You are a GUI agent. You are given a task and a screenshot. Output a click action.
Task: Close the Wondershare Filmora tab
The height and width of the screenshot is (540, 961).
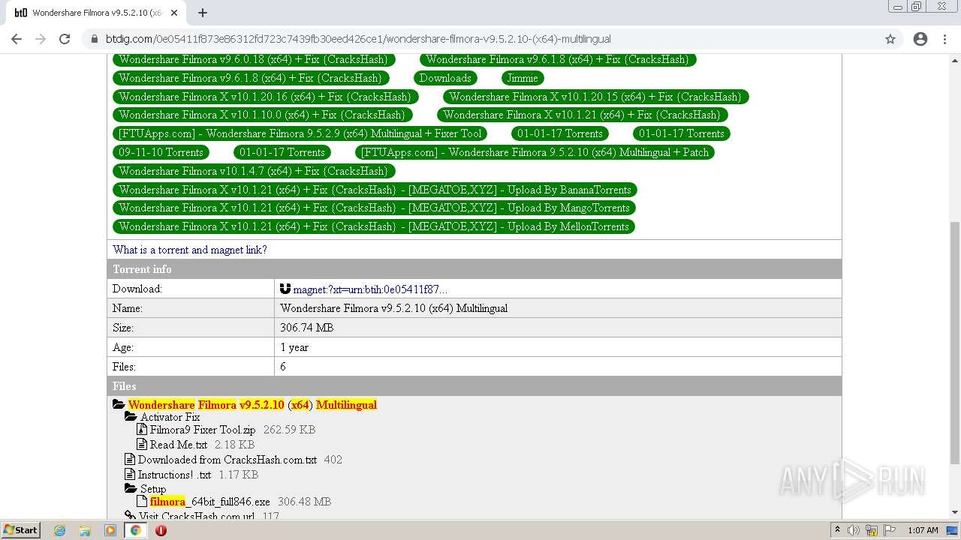pos(174,13)
